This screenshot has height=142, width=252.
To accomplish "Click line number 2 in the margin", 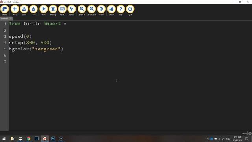I will coord(5,30).
